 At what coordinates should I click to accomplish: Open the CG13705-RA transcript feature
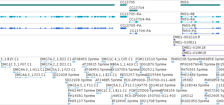tap(124, 17)
